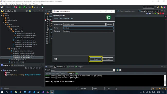
Task: Open the http://localhost:4200/ link
Action: pos(33,75)
